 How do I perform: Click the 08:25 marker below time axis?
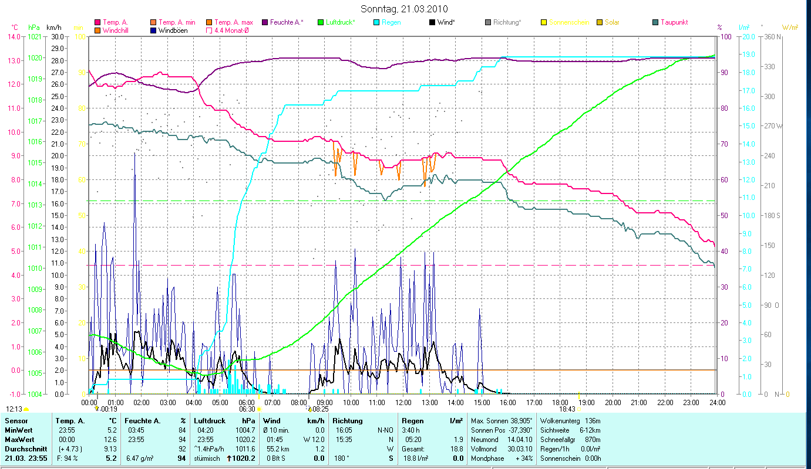pos(320,409)
